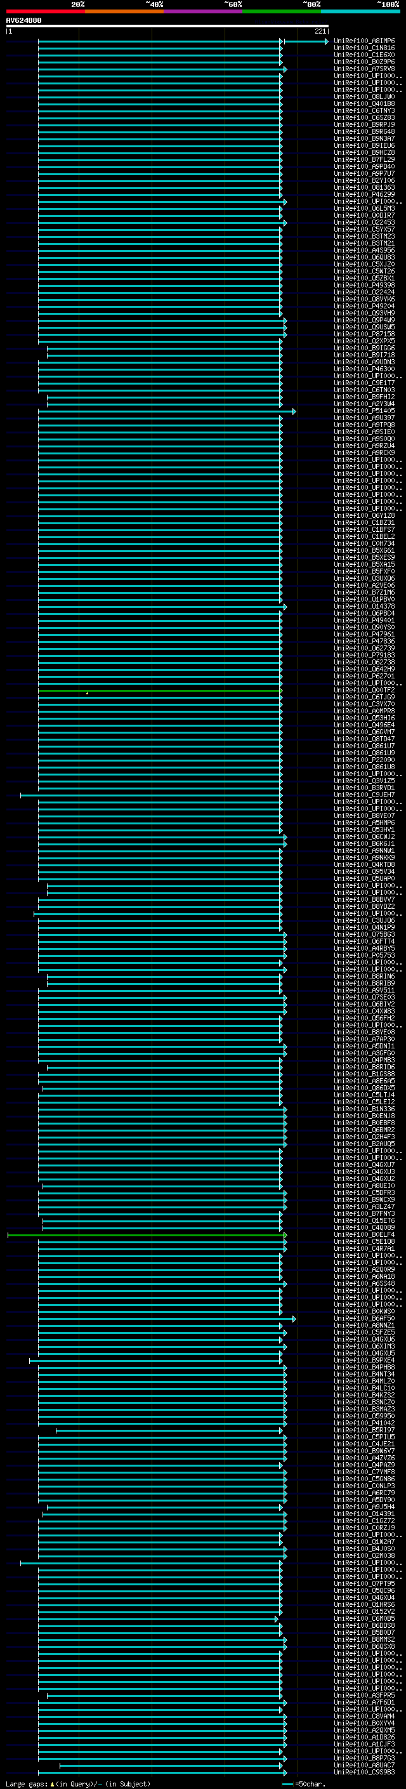Select label UniRef100_P87158
The image size is (406, 1789).
364,334
